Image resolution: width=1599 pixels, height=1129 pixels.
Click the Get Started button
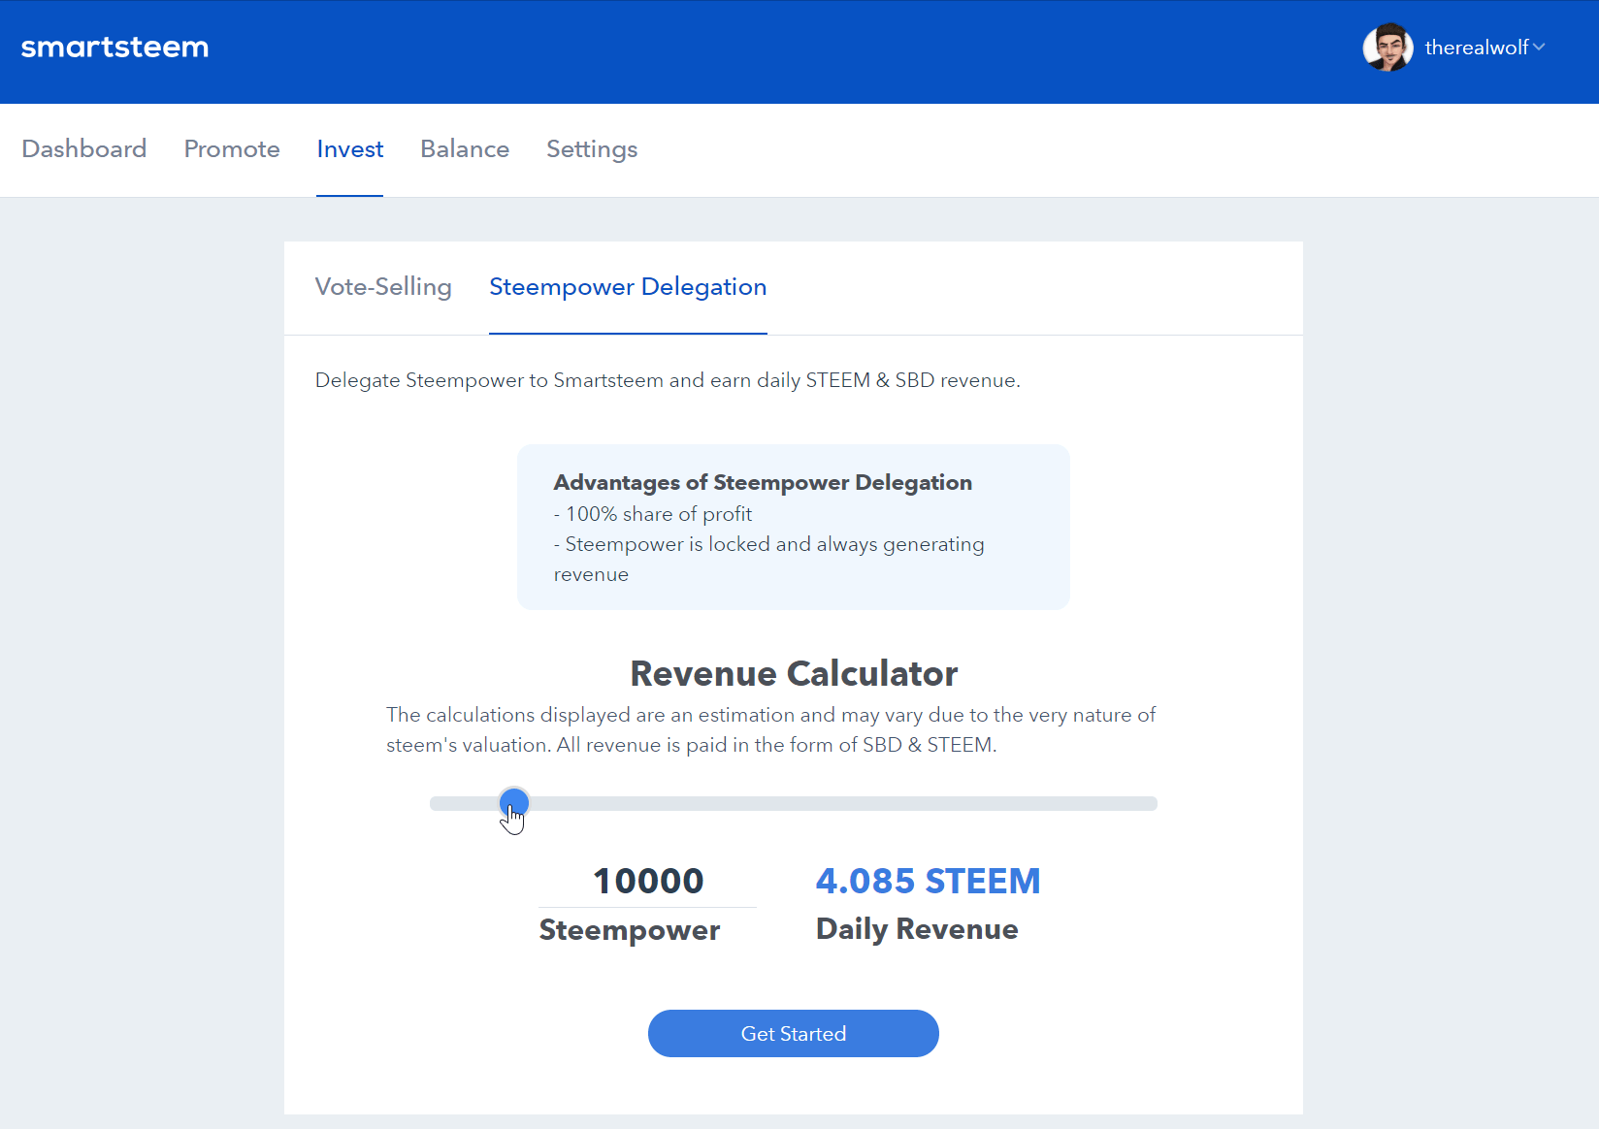(794, 1034)
